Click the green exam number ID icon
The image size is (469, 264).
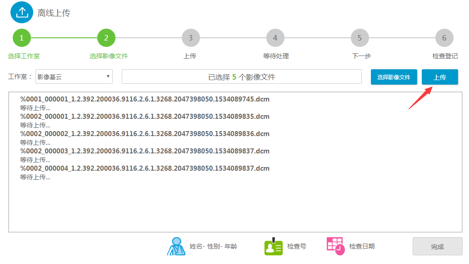[274, 246]
